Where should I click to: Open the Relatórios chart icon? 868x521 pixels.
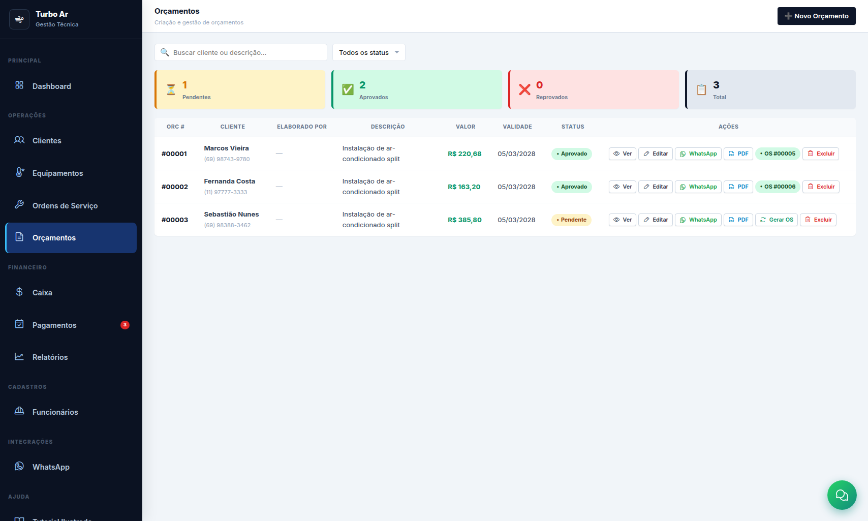pos(19,356)
